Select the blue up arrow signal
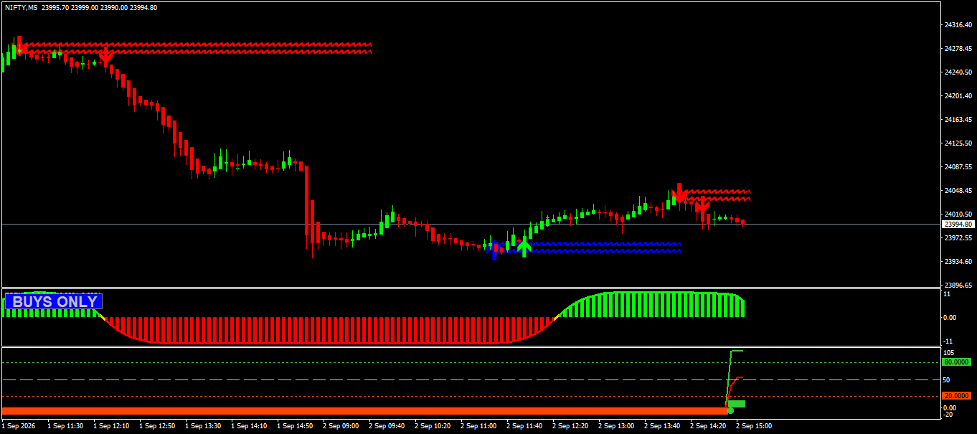Screen dimensions: 977x434 (x=494, y=250)
